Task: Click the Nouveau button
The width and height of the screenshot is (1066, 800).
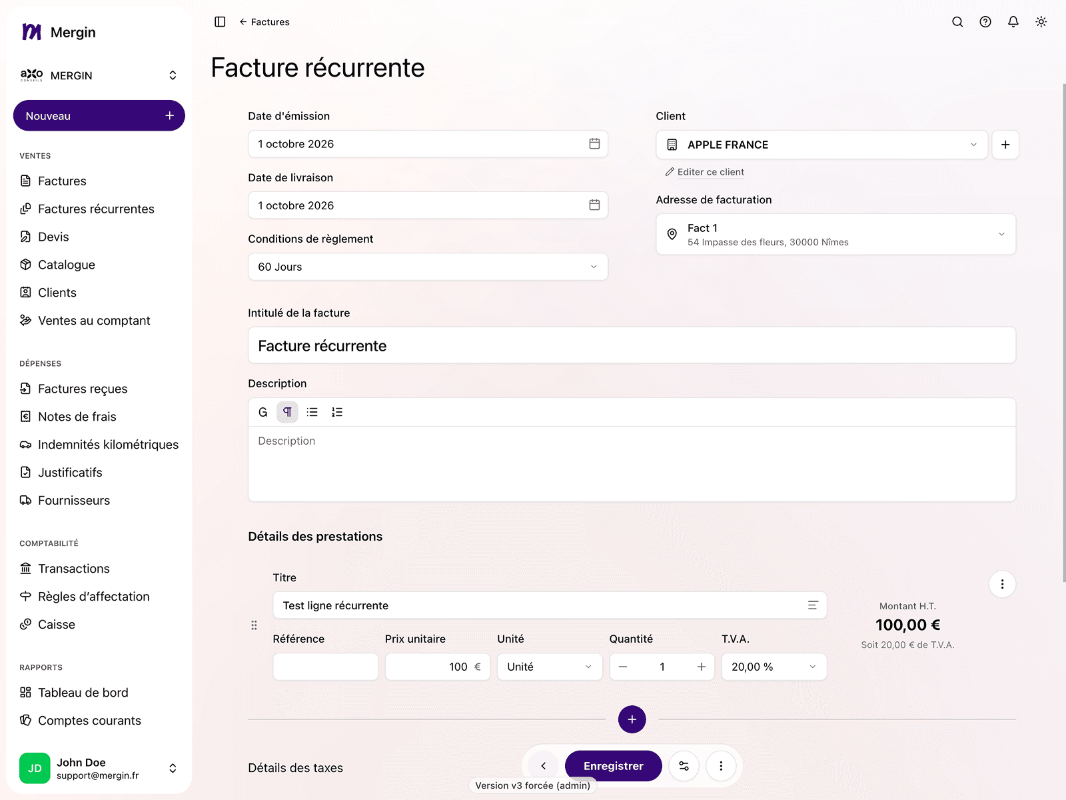Action: [x=99, y=116]
